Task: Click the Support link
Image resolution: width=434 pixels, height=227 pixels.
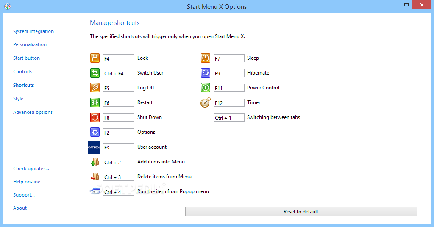Action: (x=24, y=195)
